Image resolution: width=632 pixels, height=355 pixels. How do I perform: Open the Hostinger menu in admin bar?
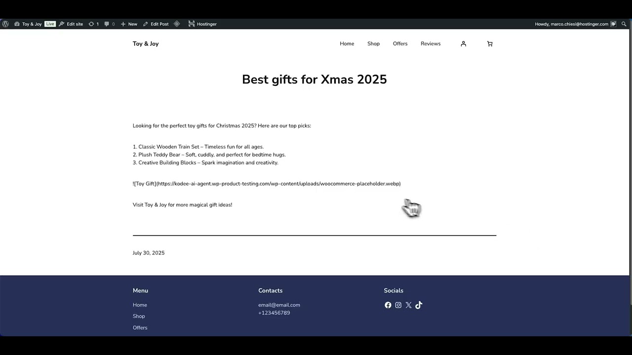(202, 24)
